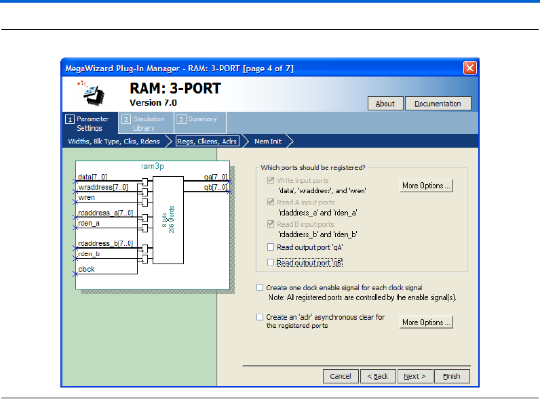Go to 'Widths, Blk Type, Clks, Rdens' step
This screenshot has width=540, height=399.
114,141
